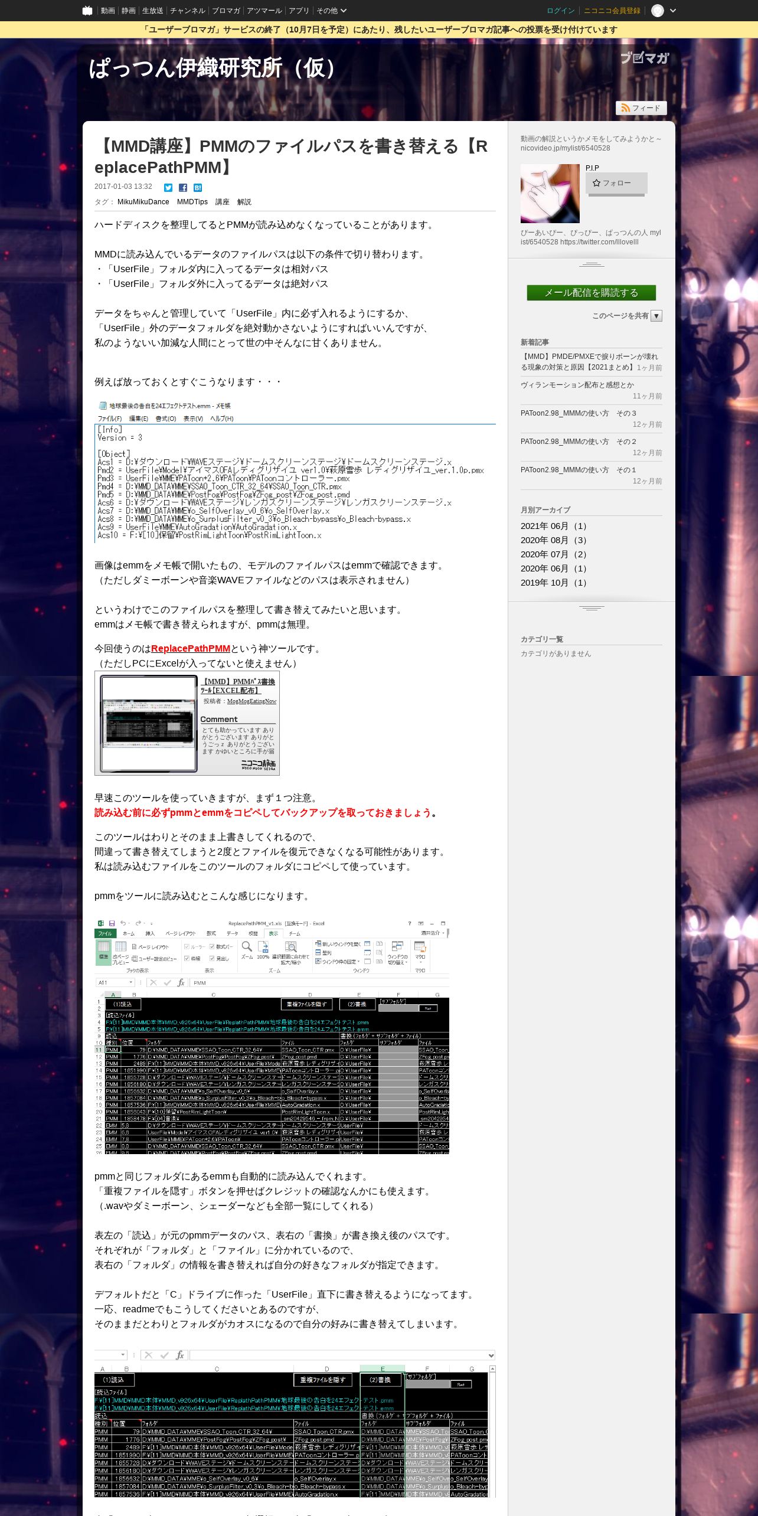Open archive 2020年 06月（1）

555,568
